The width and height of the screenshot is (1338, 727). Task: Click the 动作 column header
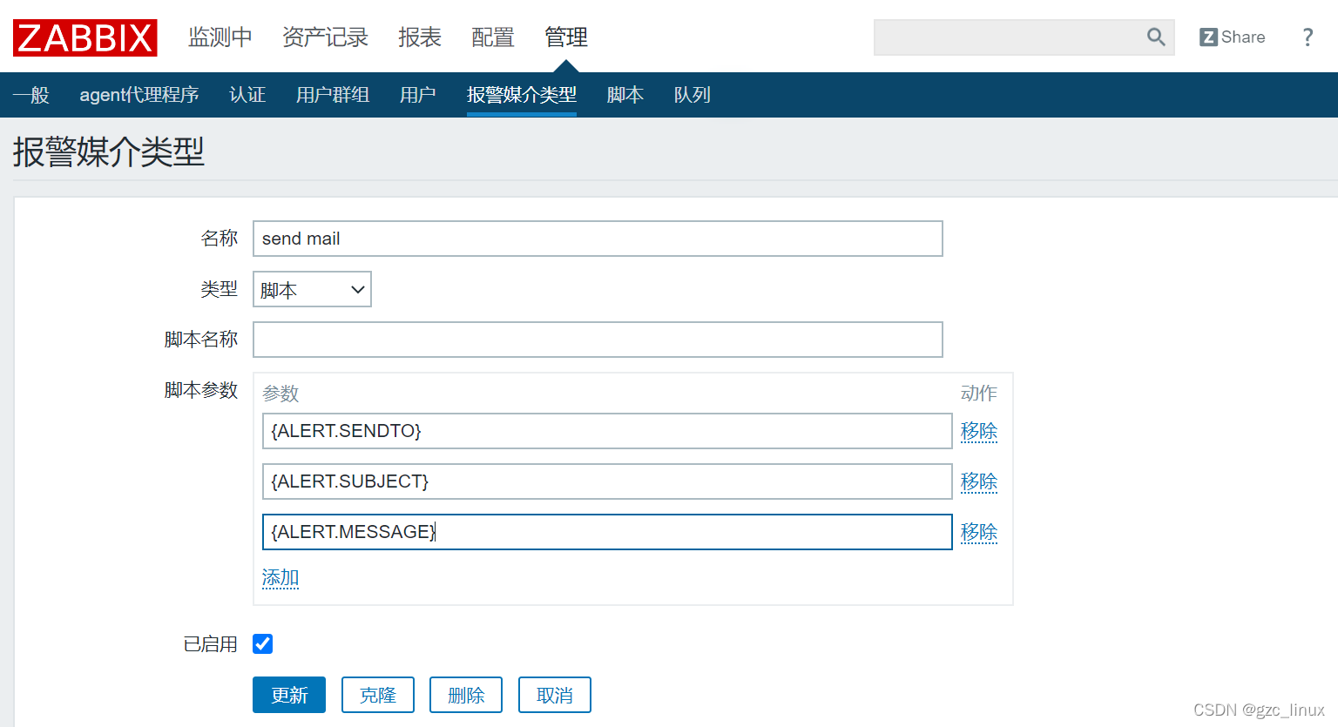(x=979, y=394)
